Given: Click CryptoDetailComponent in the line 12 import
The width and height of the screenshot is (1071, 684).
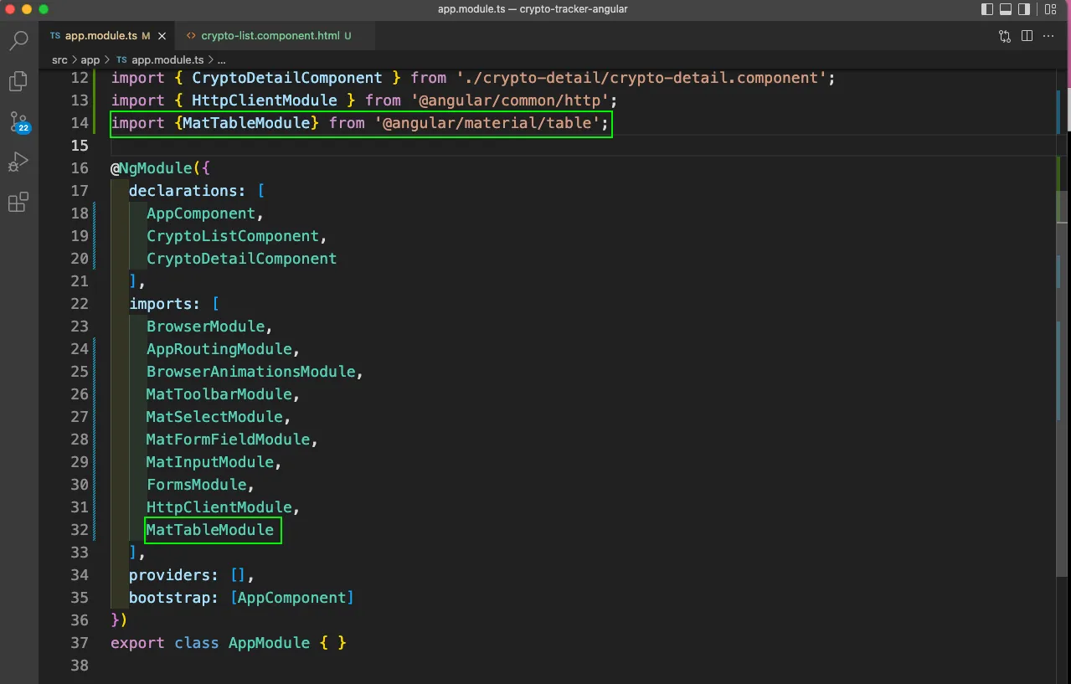Looking at the screenshot, I should point(287,78).
